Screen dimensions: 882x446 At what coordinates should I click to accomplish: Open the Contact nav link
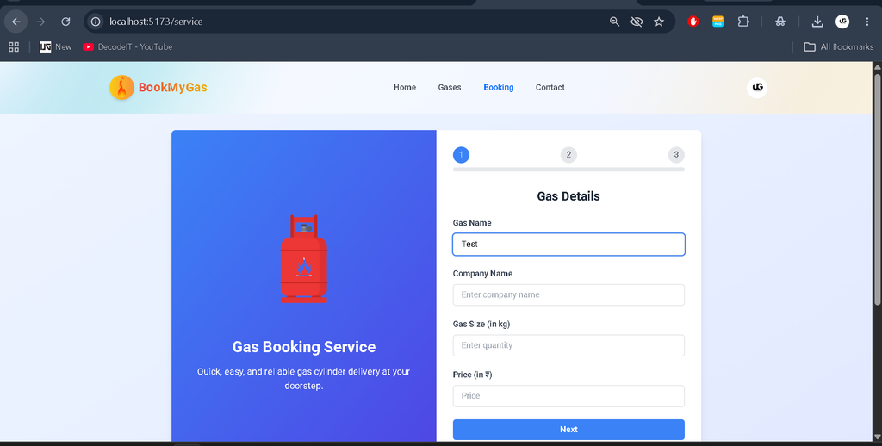point(550,88)
